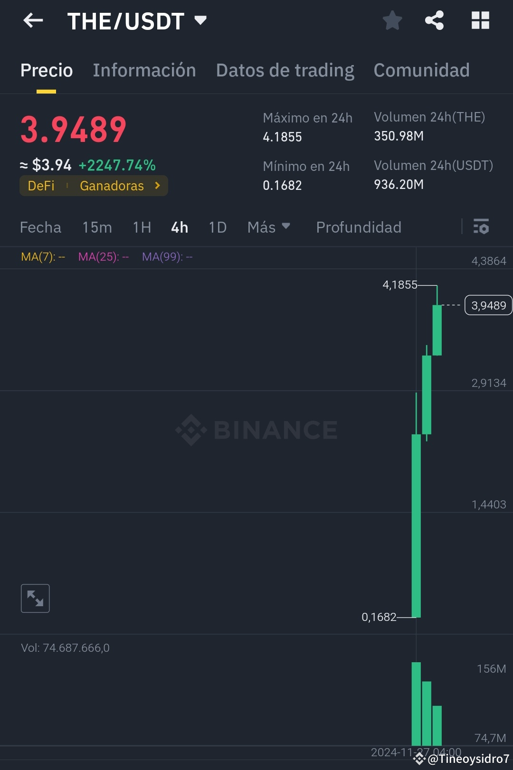Viewport: 513px width, 770px height.
Task: Switch to the Datos de trading tab
Action: 285,70
